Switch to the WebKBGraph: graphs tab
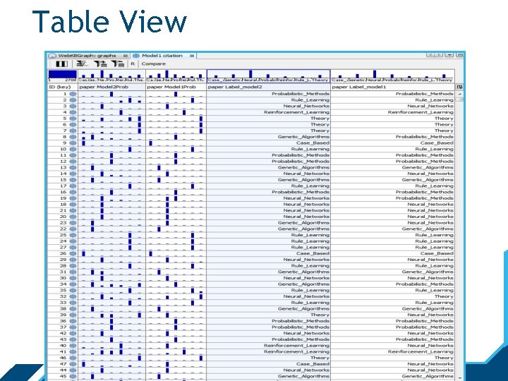The width and height of the screenshot is (508, 381). [87, 56]
